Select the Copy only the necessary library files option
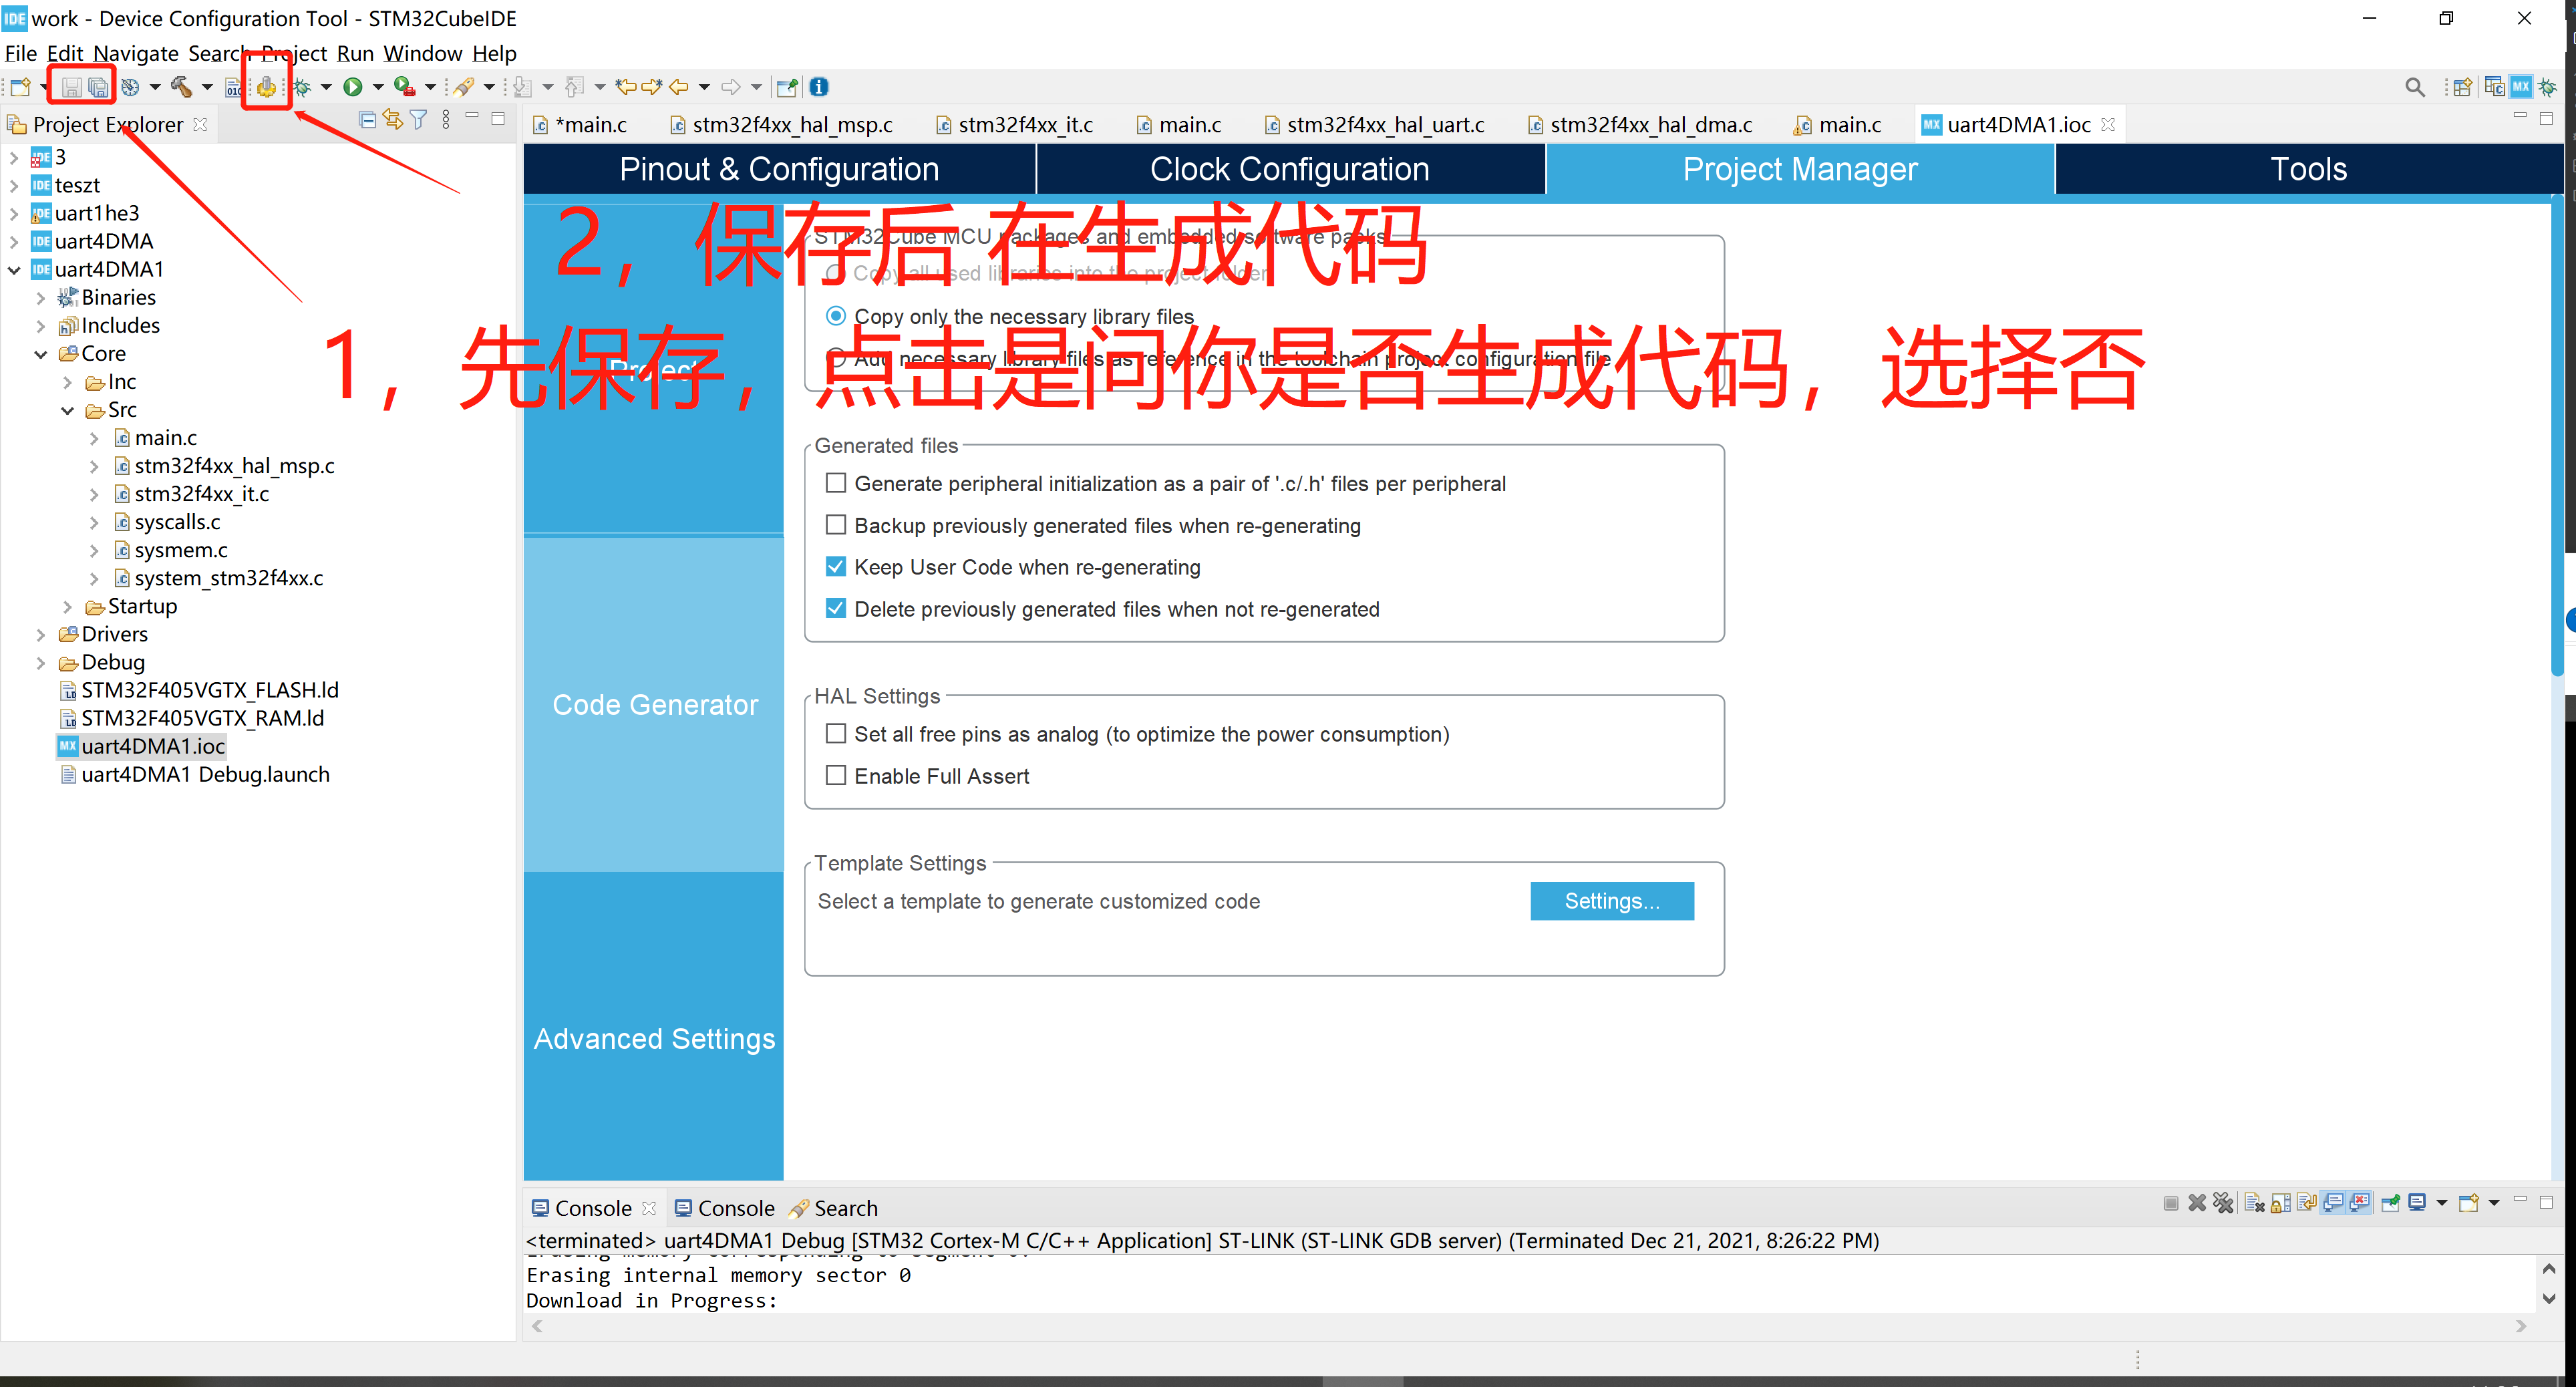Viewport: 2576px width, 1387px height. [x=836, y=315]
